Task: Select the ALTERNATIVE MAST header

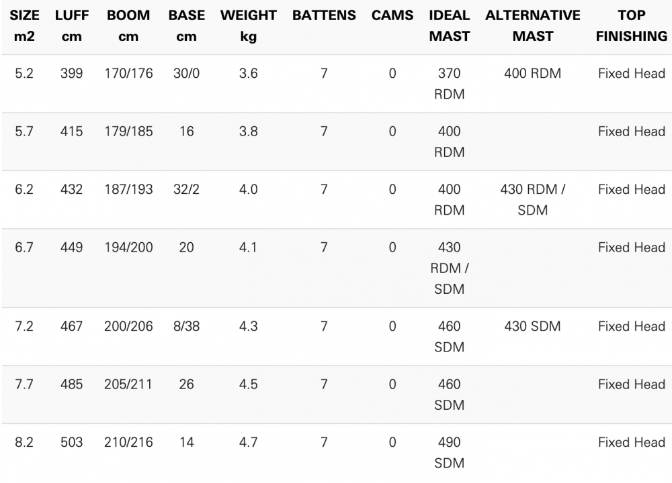Action: [533, 25]
